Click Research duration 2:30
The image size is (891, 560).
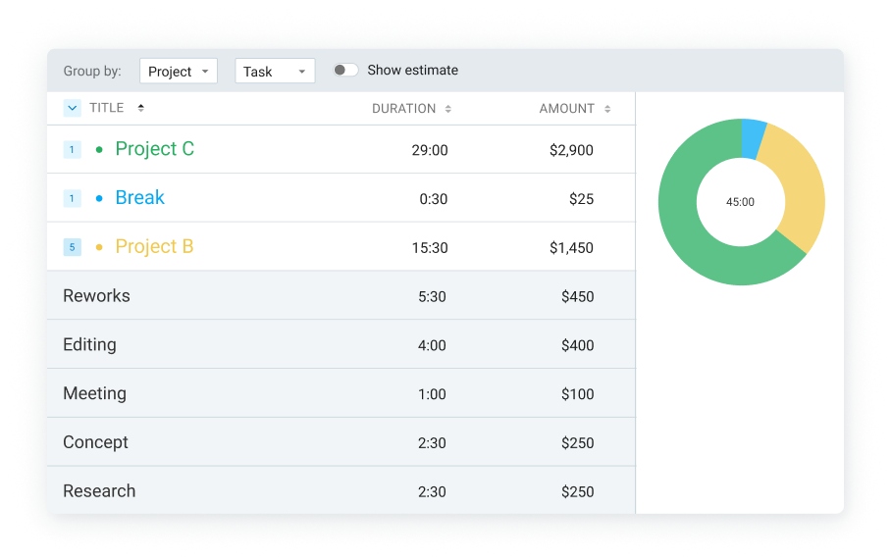432,492
